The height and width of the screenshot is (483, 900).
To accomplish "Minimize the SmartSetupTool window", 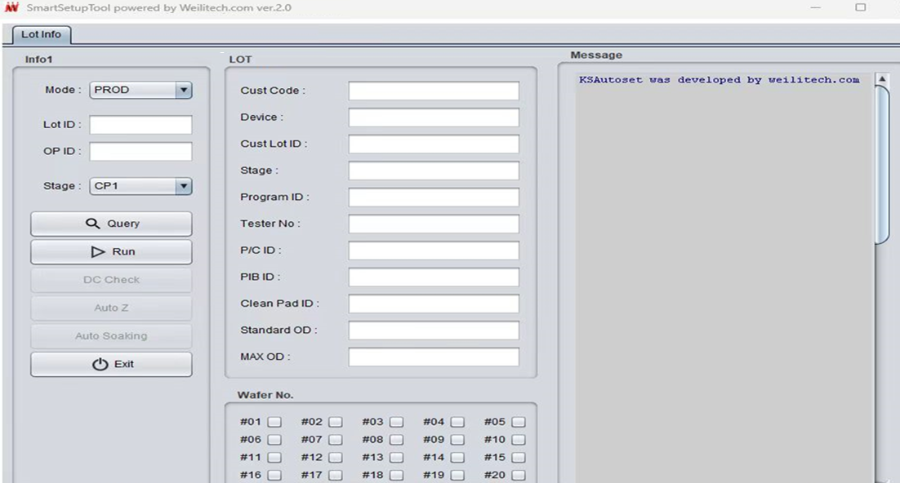I will point(815,7).
